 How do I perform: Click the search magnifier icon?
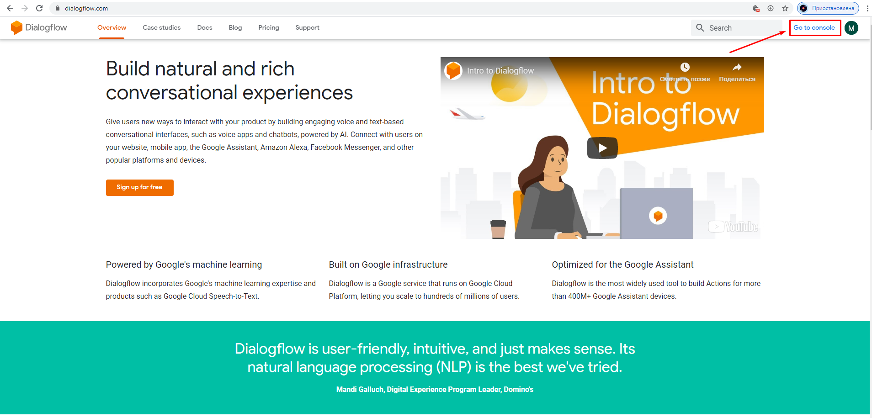(x=700, y=28)
